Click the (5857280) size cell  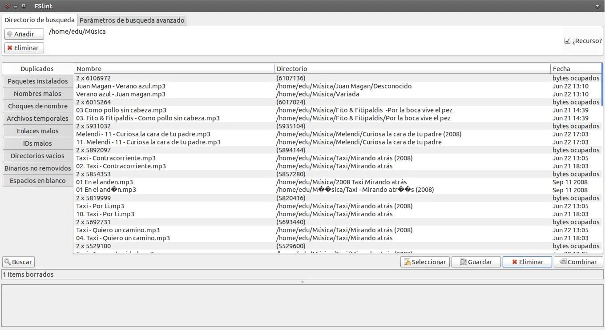291,174
